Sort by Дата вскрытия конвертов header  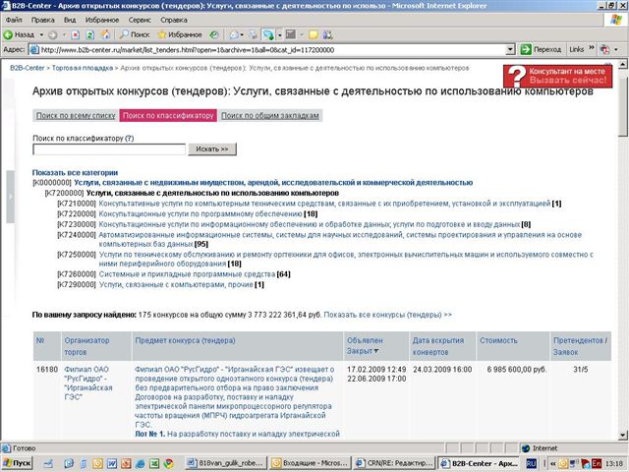pos(438,346)
